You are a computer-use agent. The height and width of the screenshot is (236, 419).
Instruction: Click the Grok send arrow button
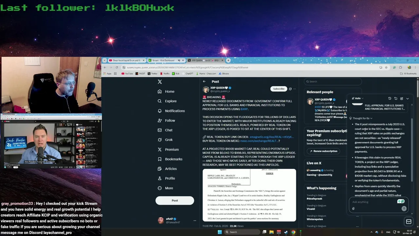(x=404, y=208)
